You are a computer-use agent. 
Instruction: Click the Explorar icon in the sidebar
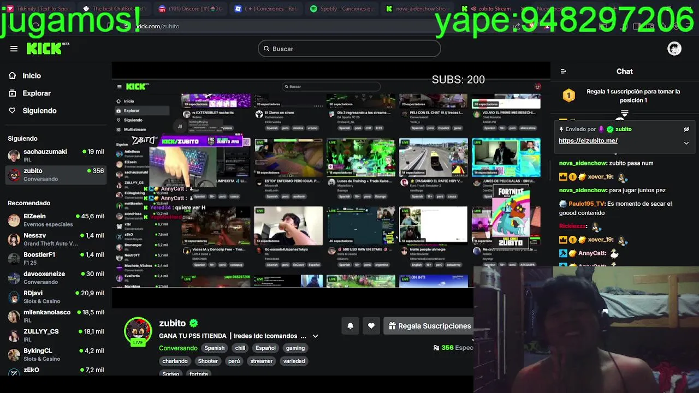pyautogui.click(x=12, y=93)
